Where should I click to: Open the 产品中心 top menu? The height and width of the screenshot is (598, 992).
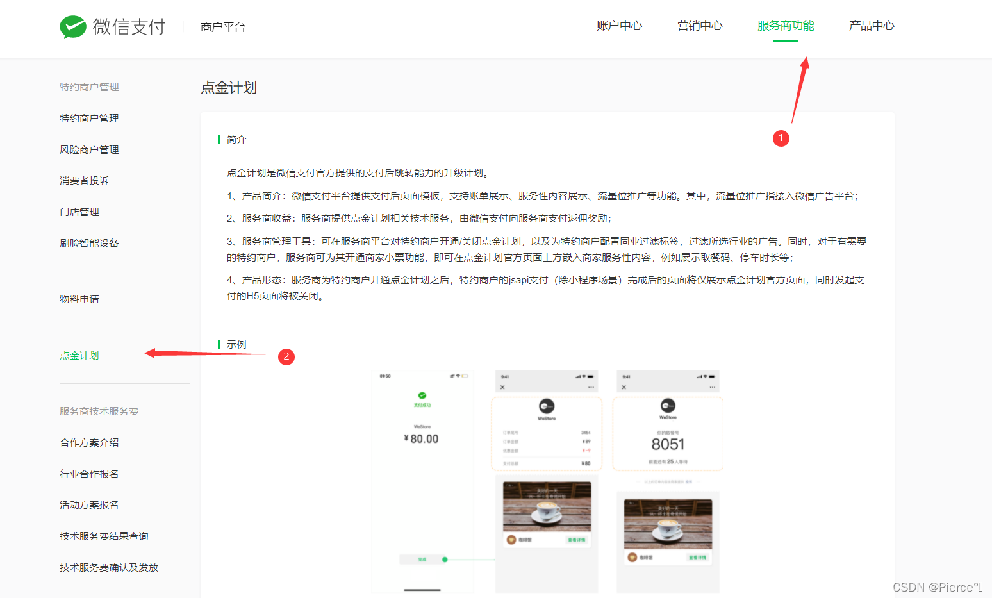[x=872, y=26]
